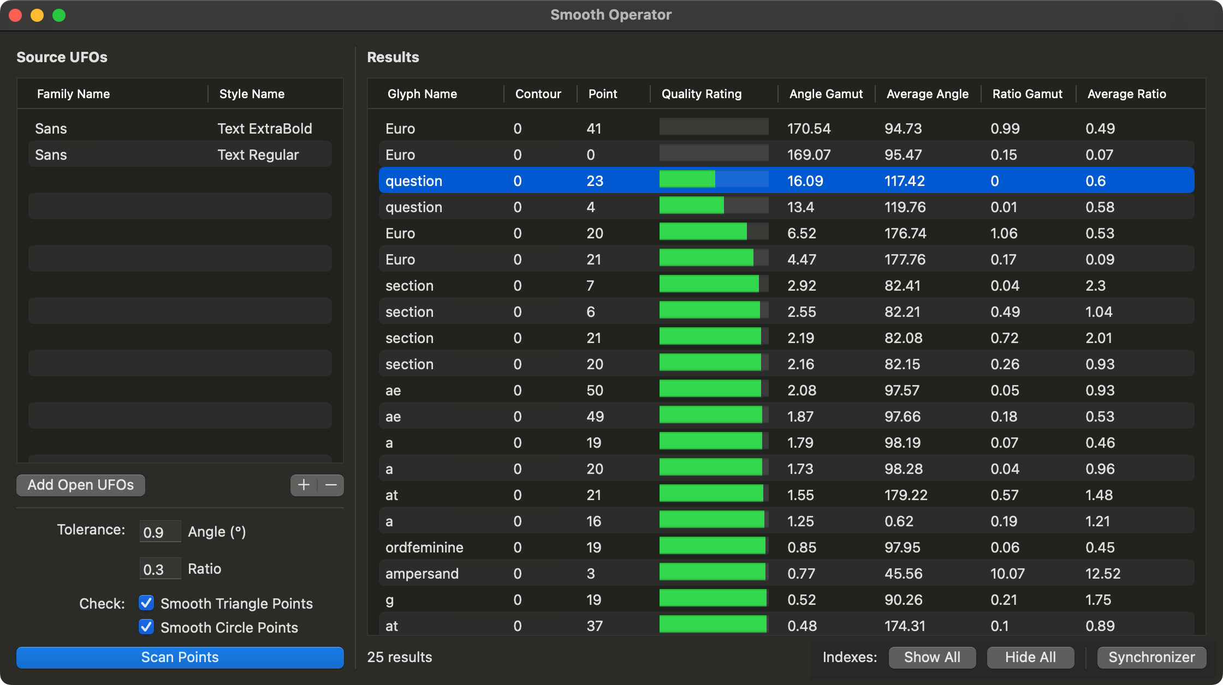The width and height of the screenshot is (1223, 685).
Task: Toggle Smooth Circle Points checkbox
Action: (146, 627)
